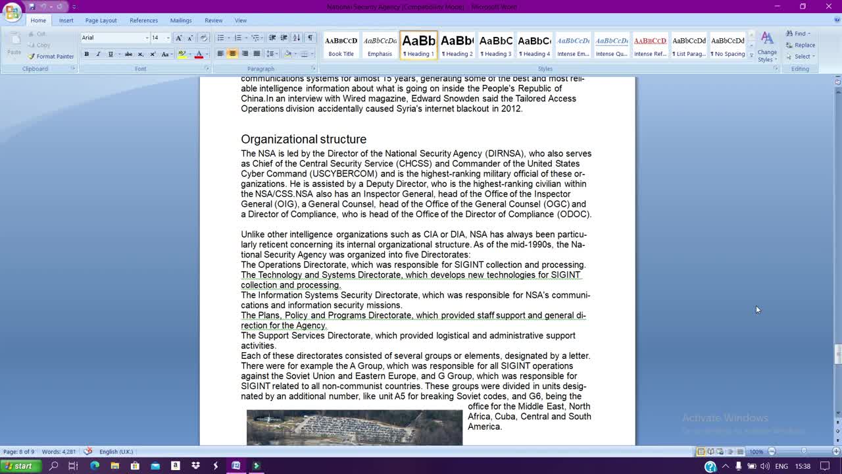This screenshot has width=842, height=474.
Task: Switch to the View tab
Action: (x=241, y=20)
